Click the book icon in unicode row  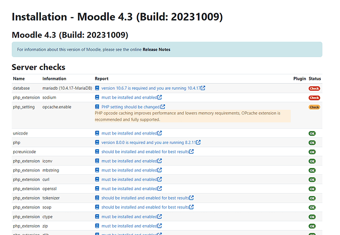pyautogui.click(x=97, y=133)
